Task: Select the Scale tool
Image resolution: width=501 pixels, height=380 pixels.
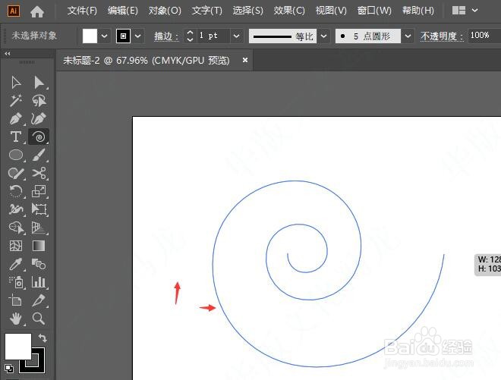Action: (39, 191)
